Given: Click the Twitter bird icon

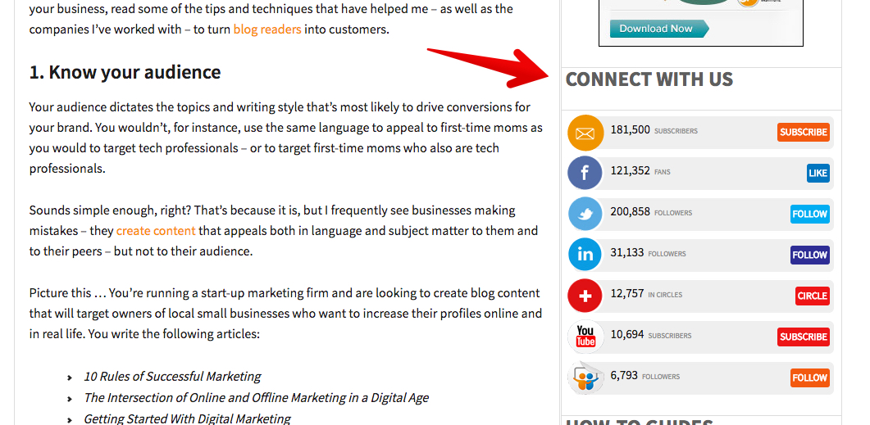Looking at the screenshot, I should tap(585, 214).
